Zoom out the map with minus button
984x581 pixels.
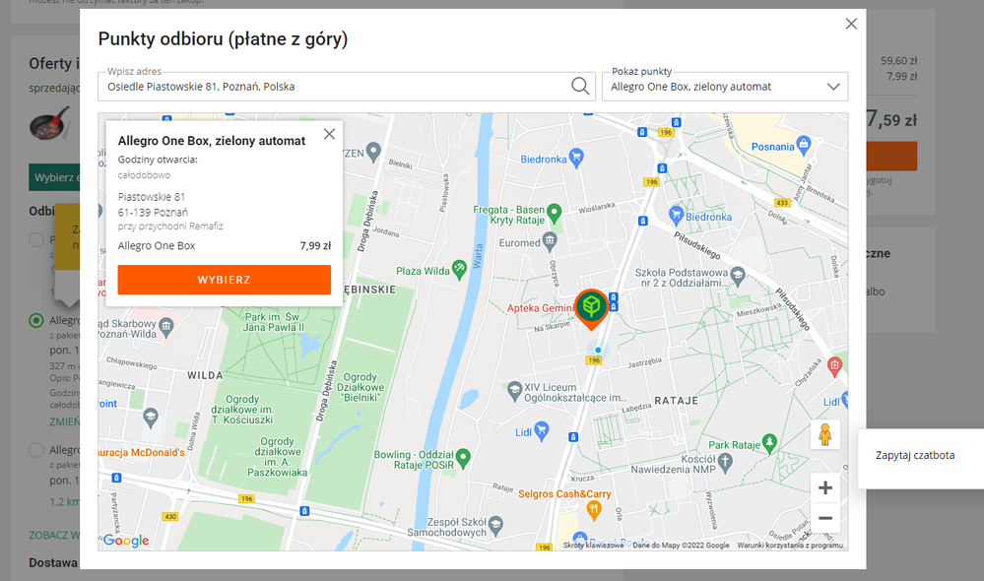825,518
